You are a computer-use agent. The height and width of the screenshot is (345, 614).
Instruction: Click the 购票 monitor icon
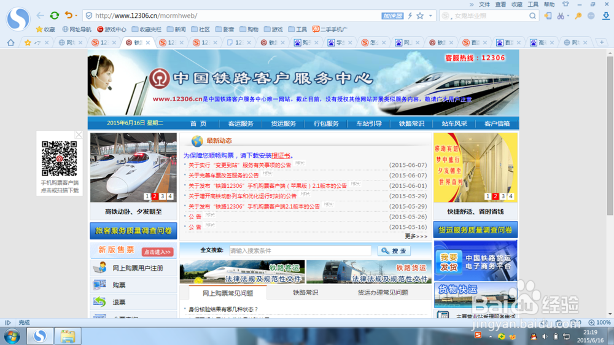tap(99, 285)
